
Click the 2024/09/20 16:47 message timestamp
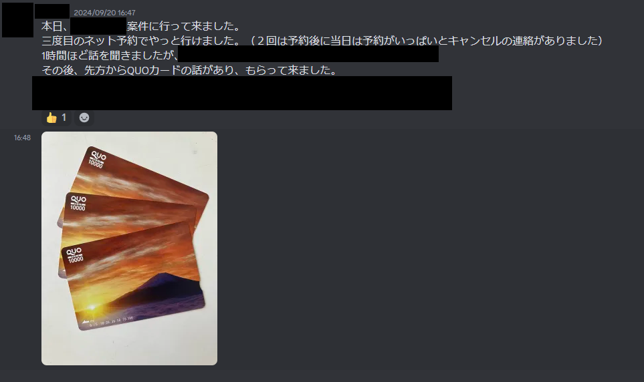click(x=104, y=13)
